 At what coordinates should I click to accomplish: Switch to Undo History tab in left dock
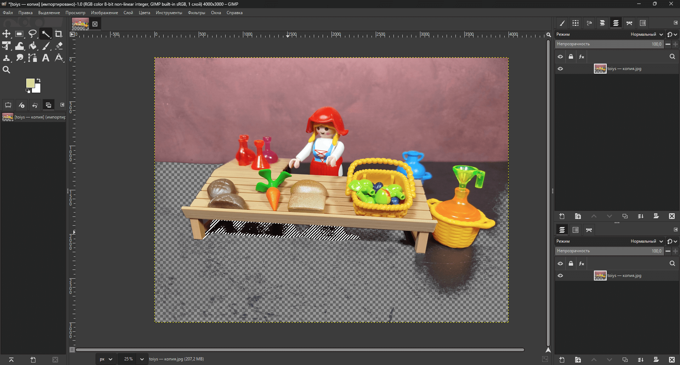pyautogui.click(x=35, y=105)
